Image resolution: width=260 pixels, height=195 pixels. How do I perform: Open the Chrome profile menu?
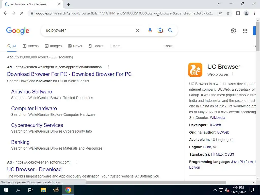click(246, 13)
